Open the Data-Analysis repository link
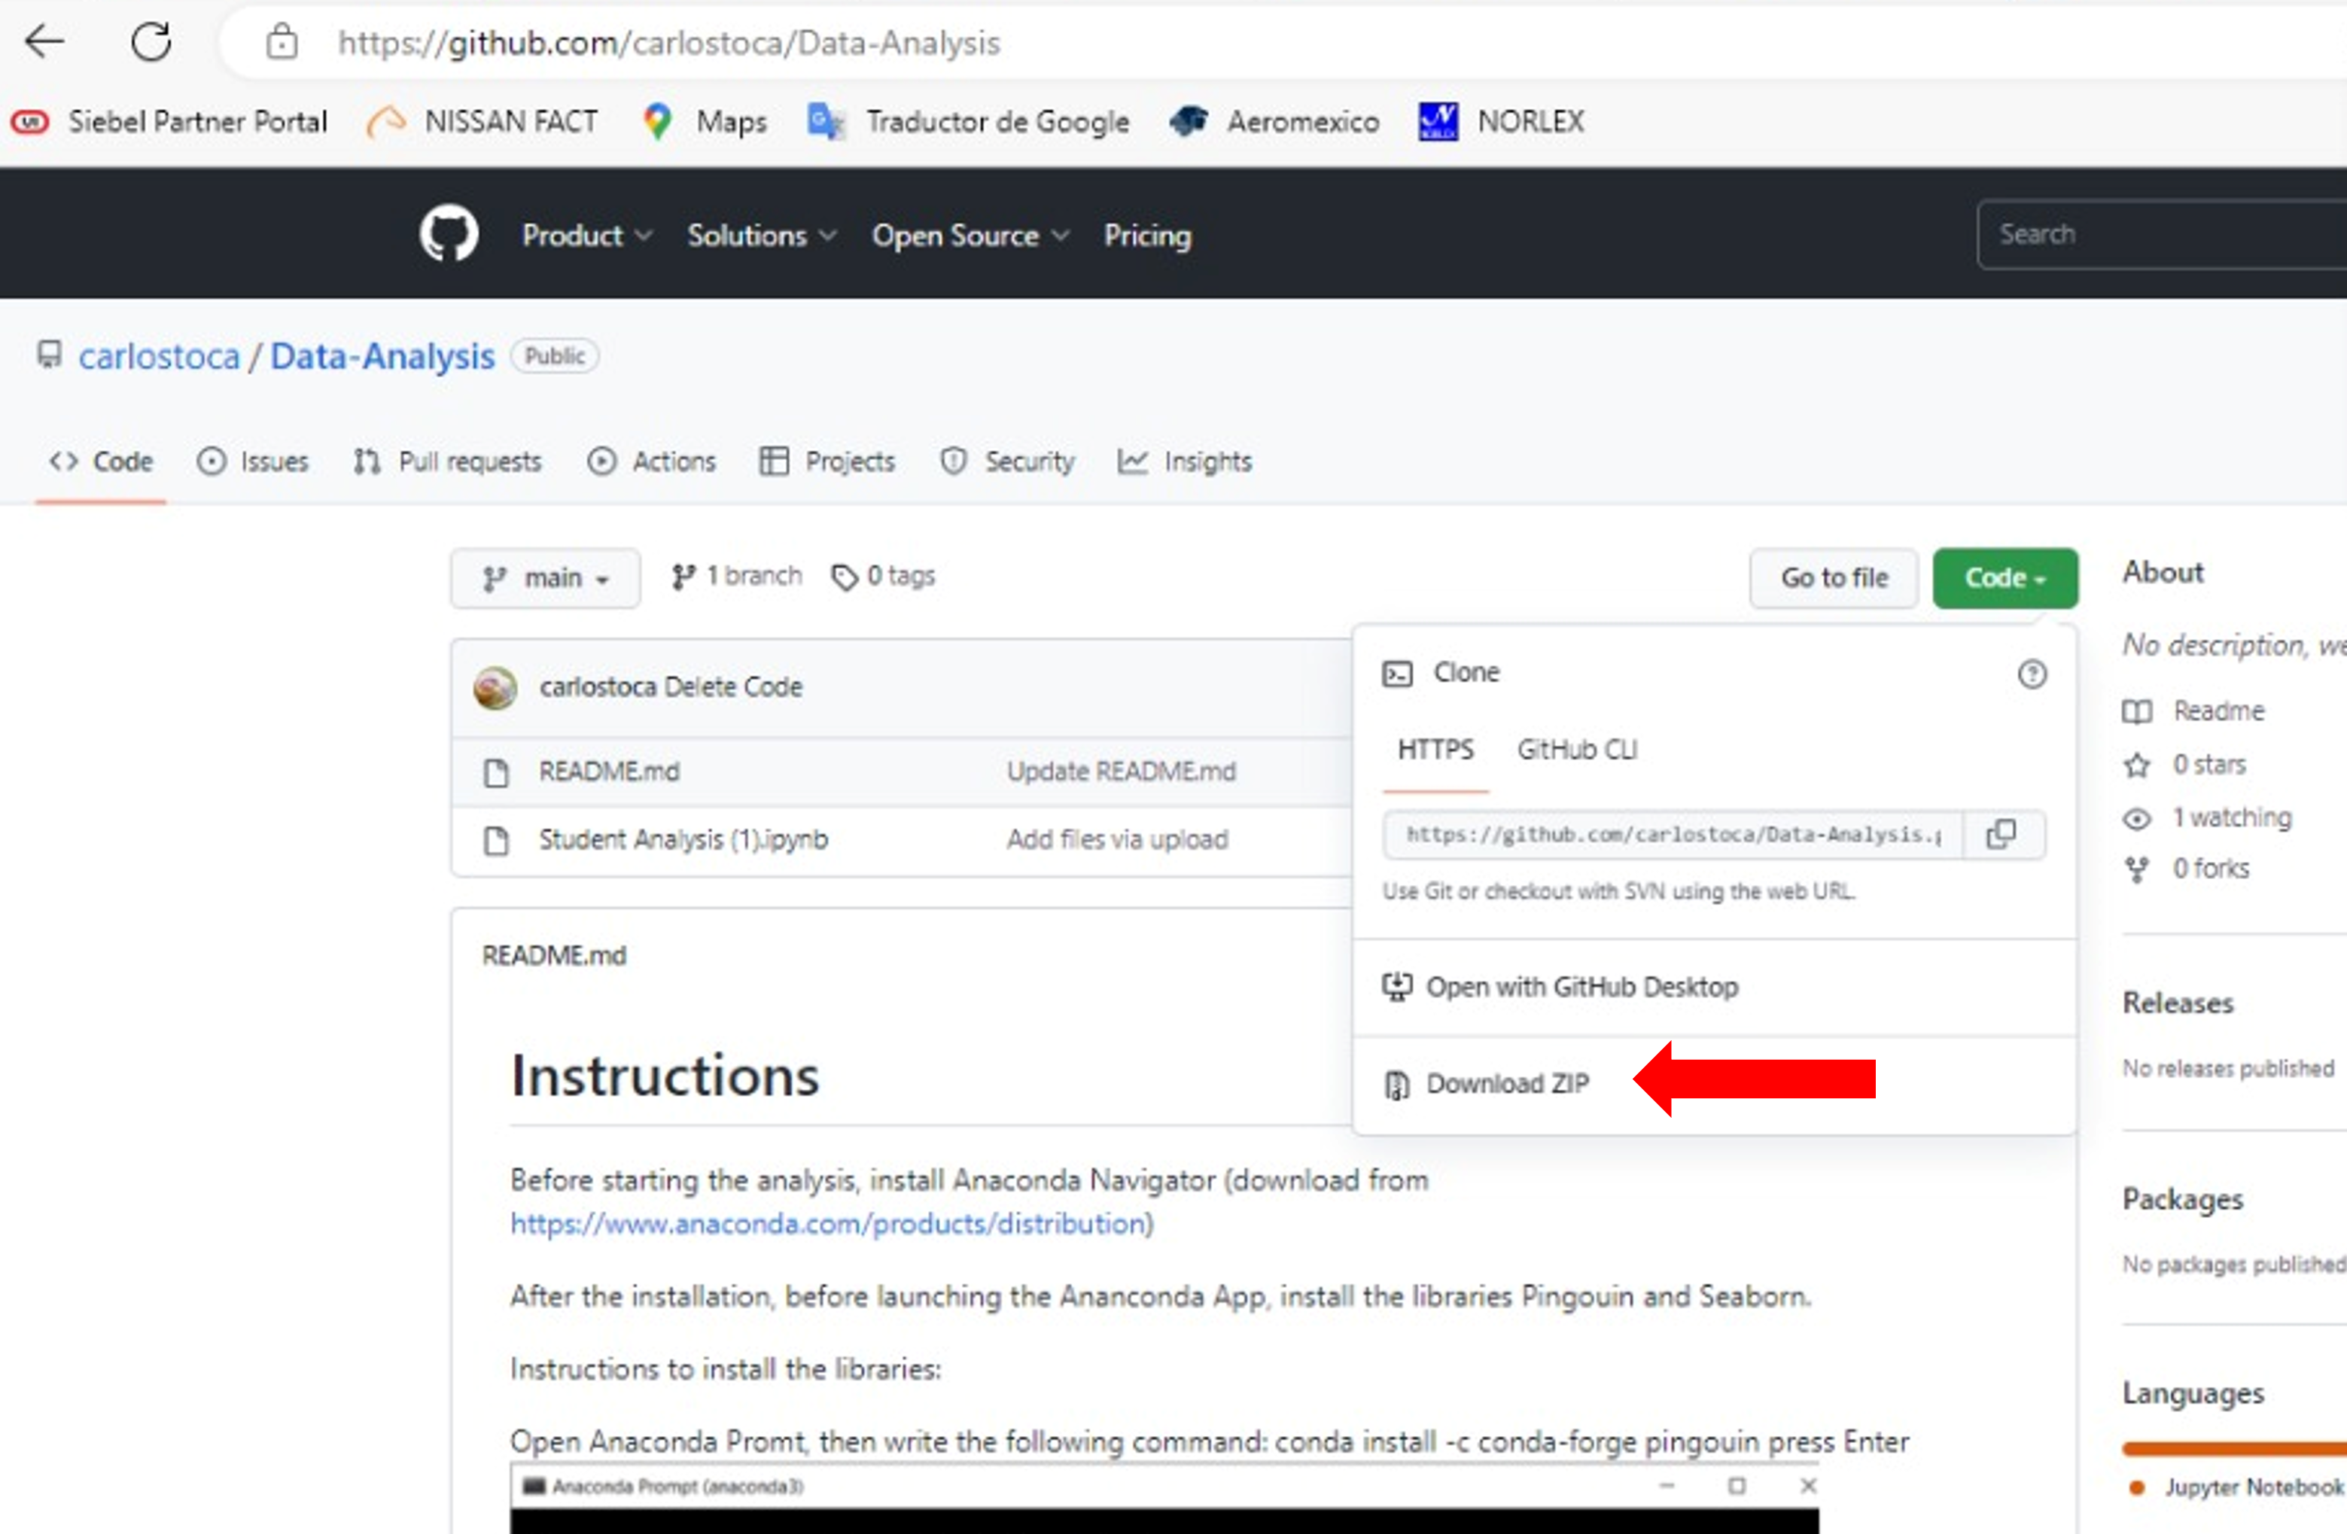The image size is (2347, 1534). pos(382,357)
